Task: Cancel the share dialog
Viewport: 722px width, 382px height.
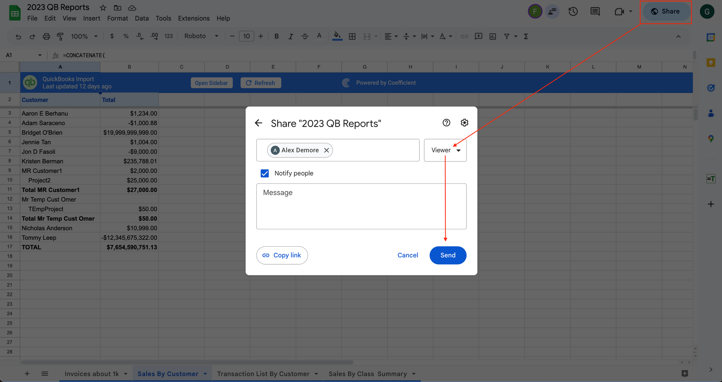Action: coord(408,255)
